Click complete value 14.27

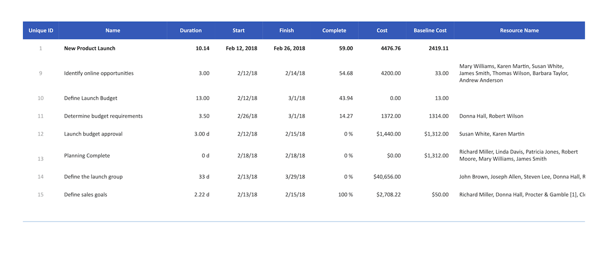(x=346, y=116)
